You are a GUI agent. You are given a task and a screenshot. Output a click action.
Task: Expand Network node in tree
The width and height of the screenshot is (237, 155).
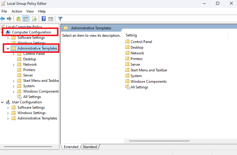pos(14,65)
